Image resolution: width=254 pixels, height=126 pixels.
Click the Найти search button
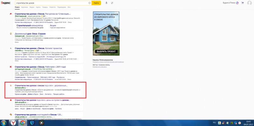tap(96, 3)
